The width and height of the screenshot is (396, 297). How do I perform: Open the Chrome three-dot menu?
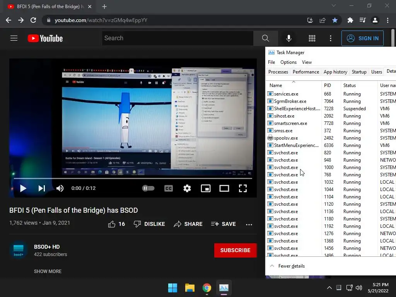387,20
